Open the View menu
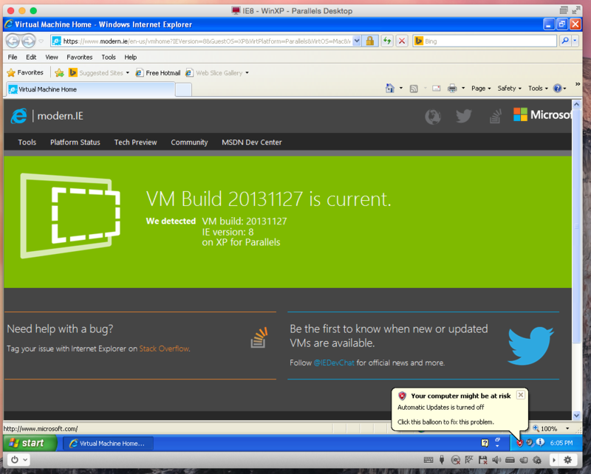The image size is (591, 474). click(x=52, y=58)
